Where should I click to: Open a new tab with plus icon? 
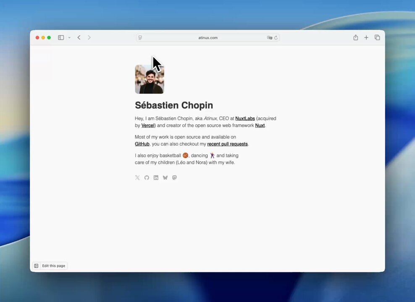pyautogui.click(x=366, y=38)
